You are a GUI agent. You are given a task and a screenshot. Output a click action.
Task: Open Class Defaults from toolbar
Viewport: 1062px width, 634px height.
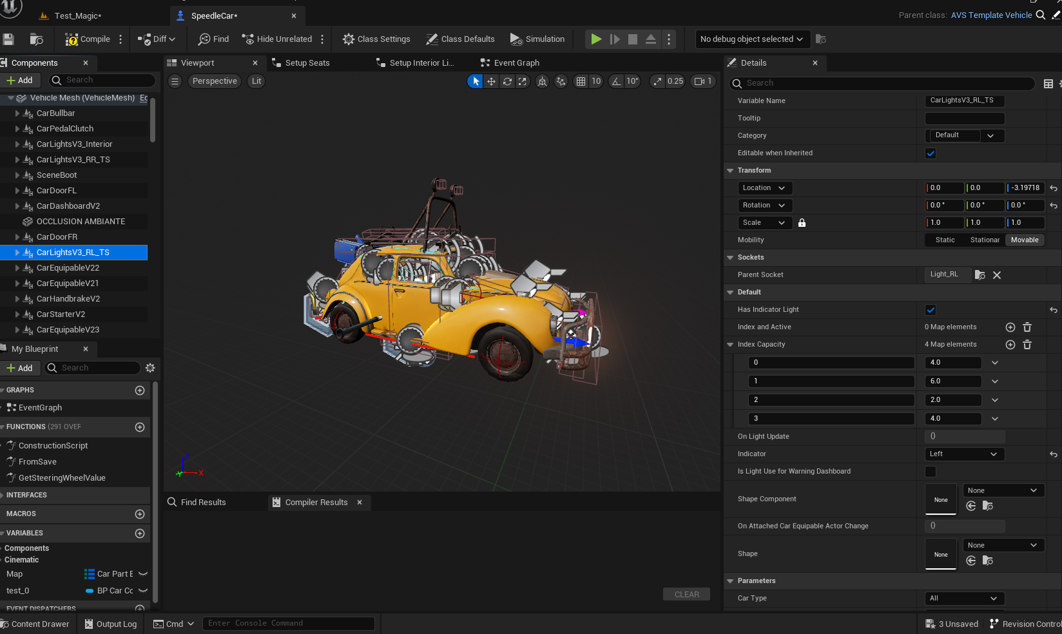tap(460, 39)
